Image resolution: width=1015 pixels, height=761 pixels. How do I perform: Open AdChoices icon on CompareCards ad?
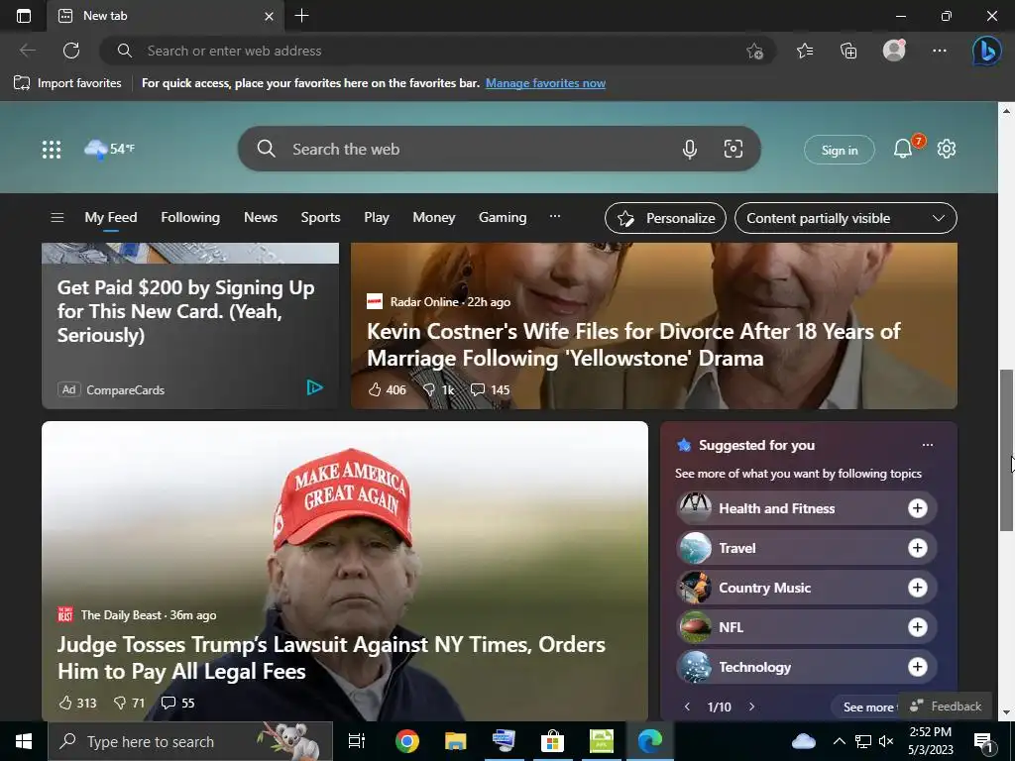pyautogui.click(x=314, y=387)
